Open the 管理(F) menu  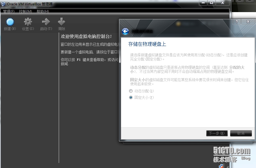click(9, 12)
